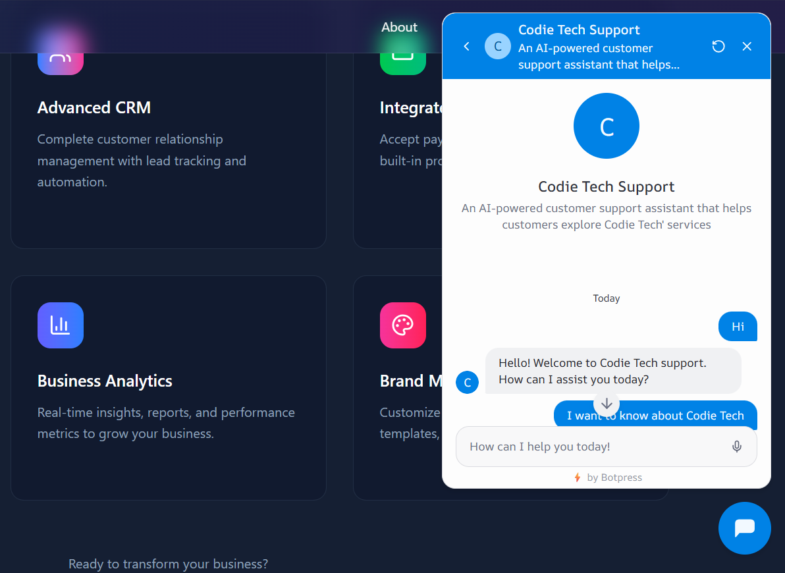Click the 'Real-time insights, reports' description

click(x=166, y=423)
